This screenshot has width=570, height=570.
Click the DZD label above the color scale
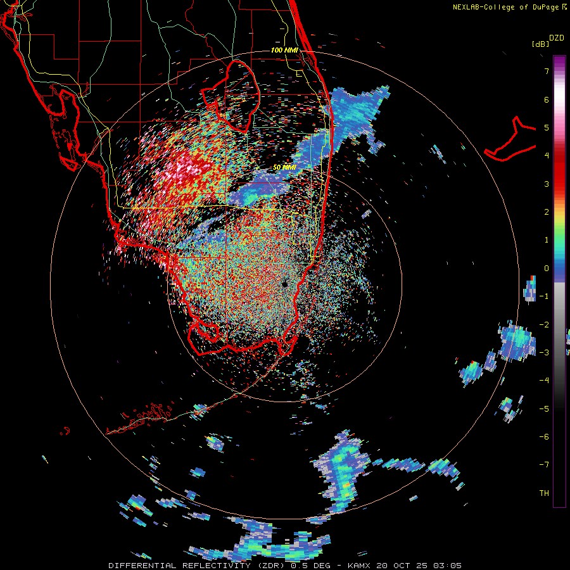click(557, 38)
